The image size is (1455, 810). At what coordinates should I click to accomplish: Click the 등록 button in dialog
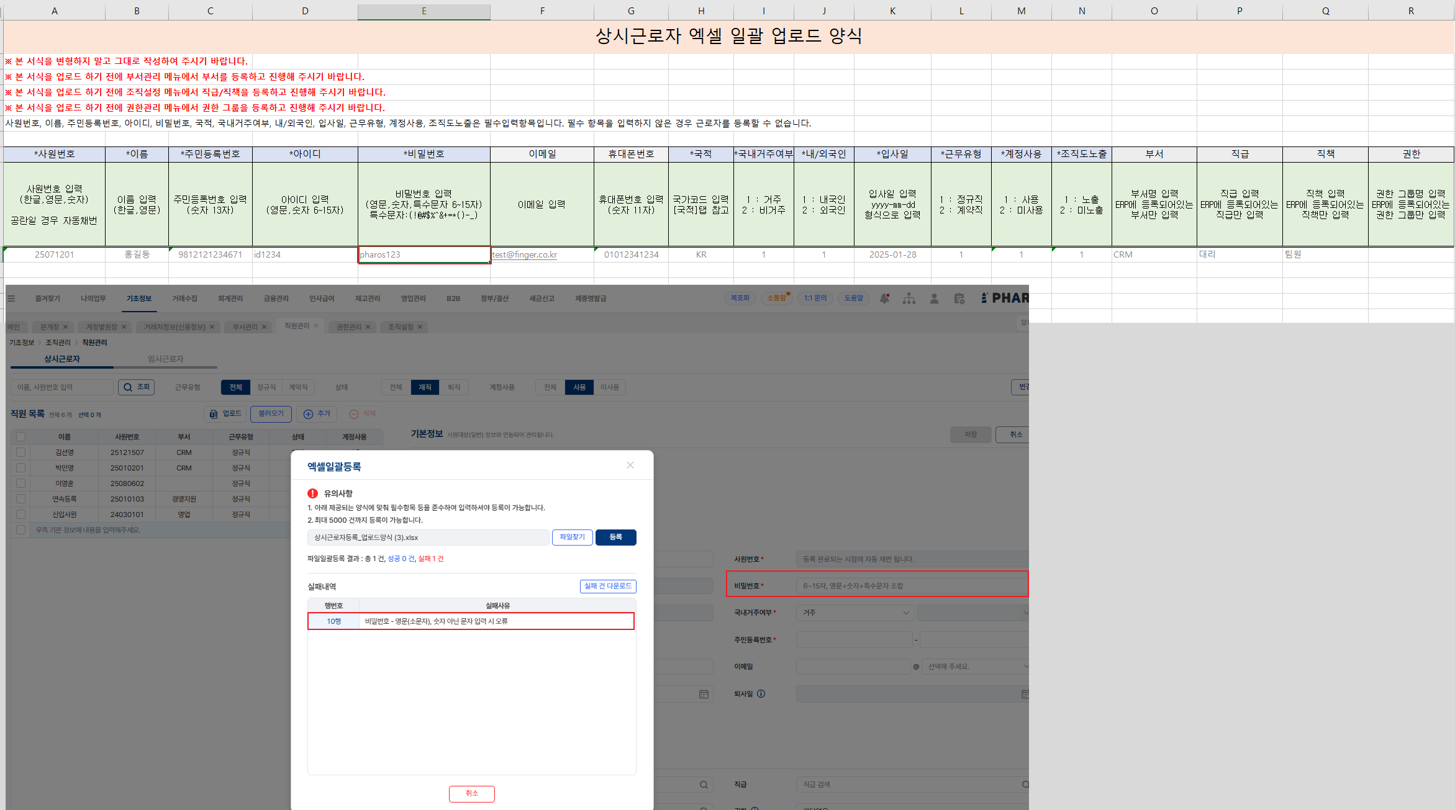615,538
